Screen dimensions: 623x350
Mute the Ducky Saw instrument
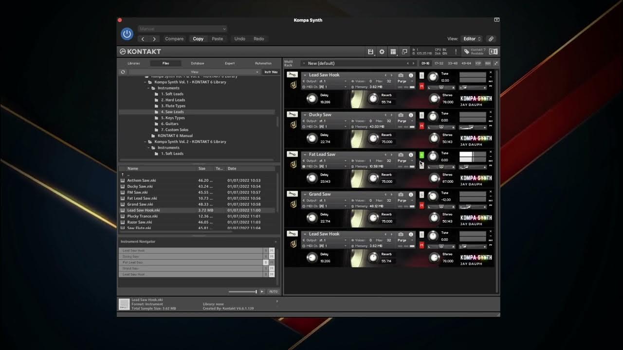(x=421, y=126)
